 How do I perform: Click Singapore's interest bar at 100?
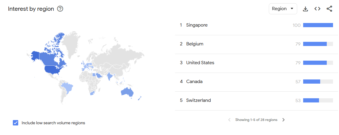pos(318,25)
